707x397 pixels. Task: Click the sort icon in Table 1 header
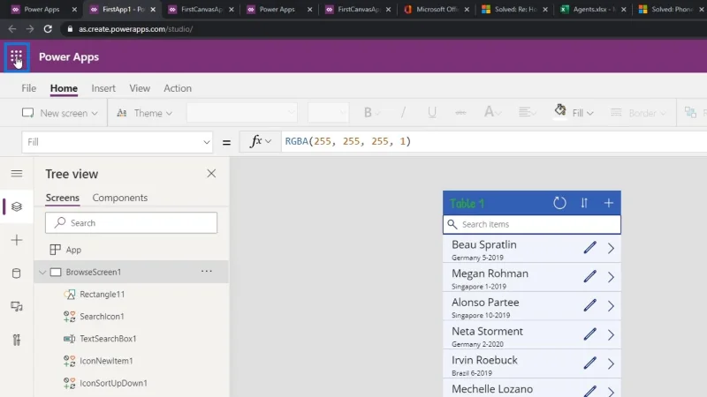pos(584,203)
